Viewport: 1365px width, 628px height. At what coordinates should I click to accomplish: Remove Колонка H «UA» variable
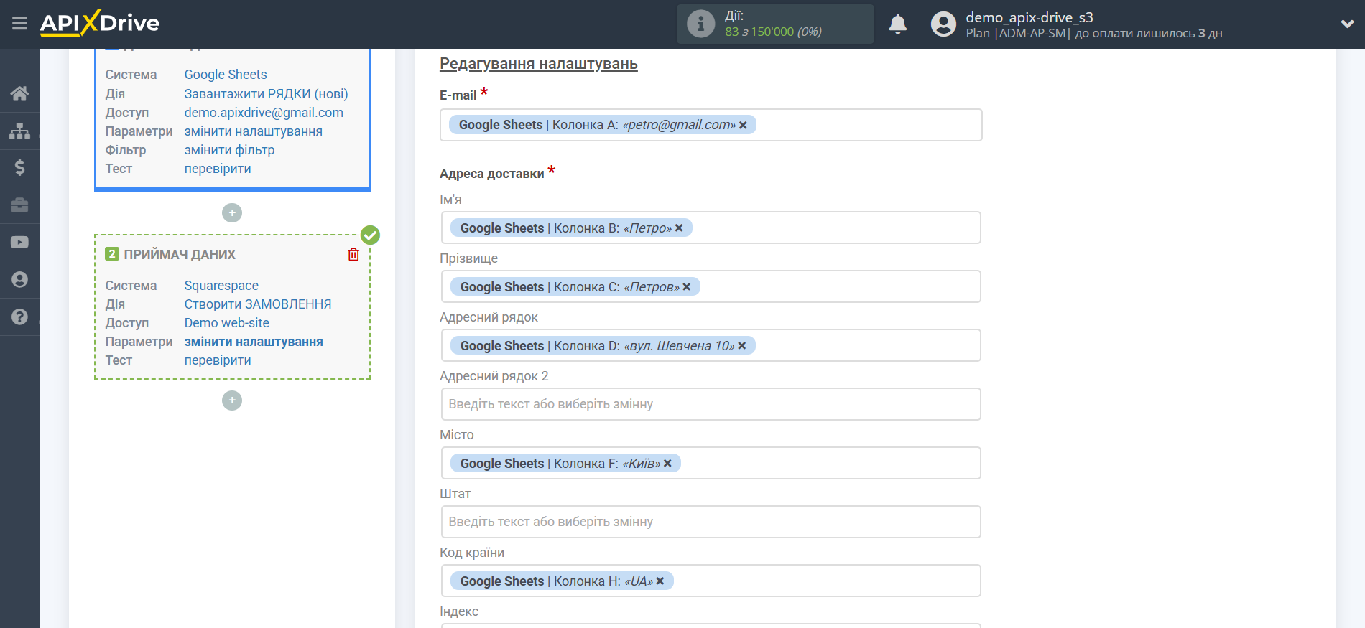tap(660, 581)
